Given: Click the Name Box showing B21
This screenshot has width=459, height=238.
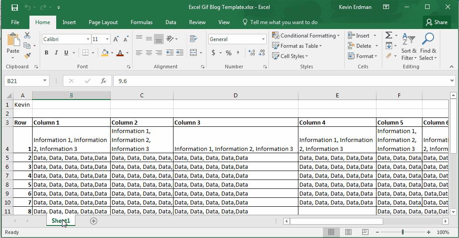Looking at the screenshot, I should [23, 81].
